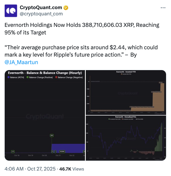Image resolution: width=171 pixels, height=176 pixels.
Task: Click the CryptoQuant profile avatar logo
Action: [x=11, y=11]
